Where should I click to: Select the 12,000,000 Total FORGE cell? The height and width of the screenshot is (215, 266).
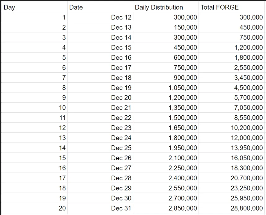pos(232,138)
